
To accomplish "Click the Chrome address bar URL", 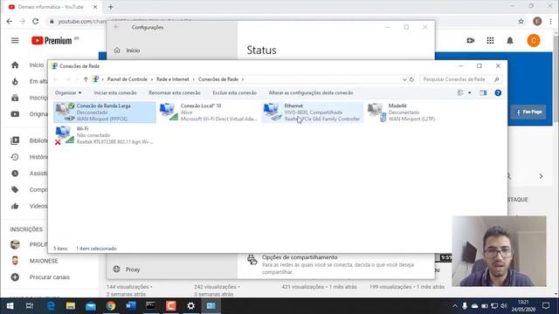I will [82, 21].
